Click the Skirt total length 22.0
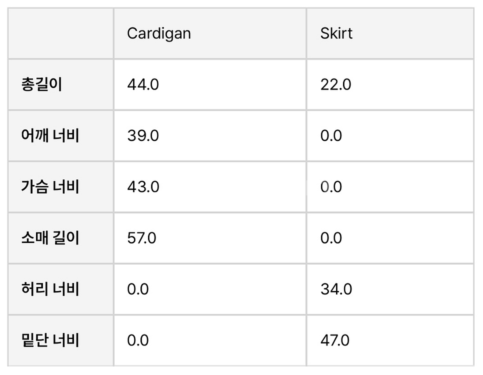The width and height of the screenshot is (483, 375). click(x=336, y=84)
